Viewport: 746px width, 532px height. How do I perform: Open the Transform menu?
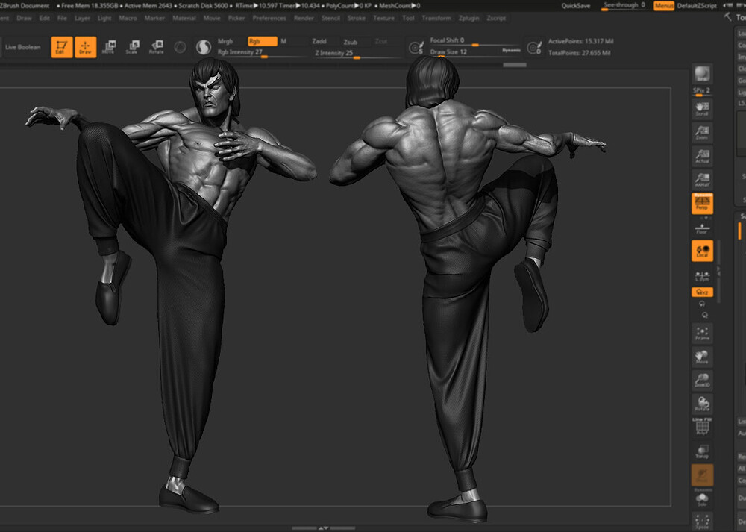tap(436, 18)
